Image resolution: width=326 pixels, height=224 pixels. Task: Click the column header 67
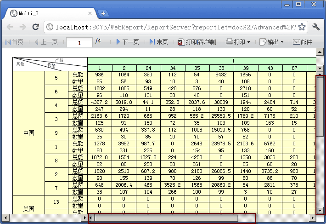coord(294,68)
